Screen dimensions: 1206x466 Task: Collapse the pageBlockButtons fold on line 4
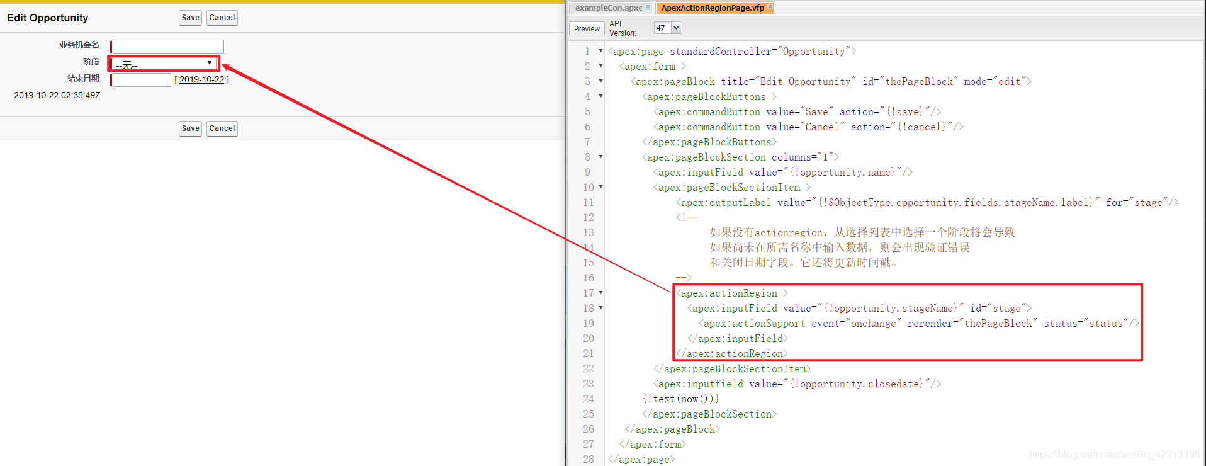click(600, 96)
